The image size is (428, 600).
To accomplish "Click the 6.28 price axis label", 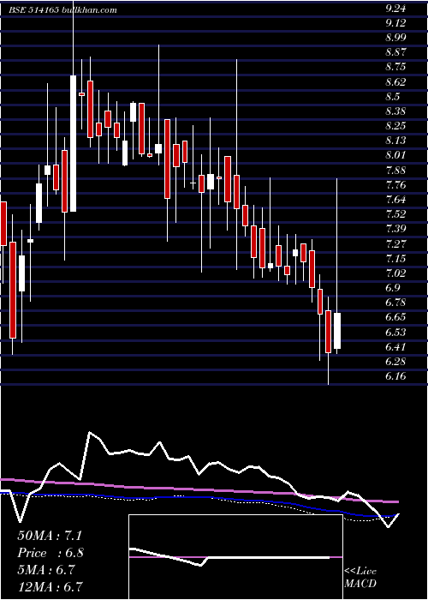I will point(395,362).
